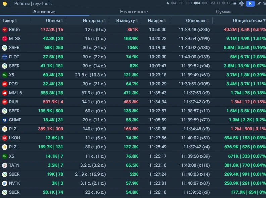
Task: Toggle the 'ФА' filter
Action: [x=173, y=3]
